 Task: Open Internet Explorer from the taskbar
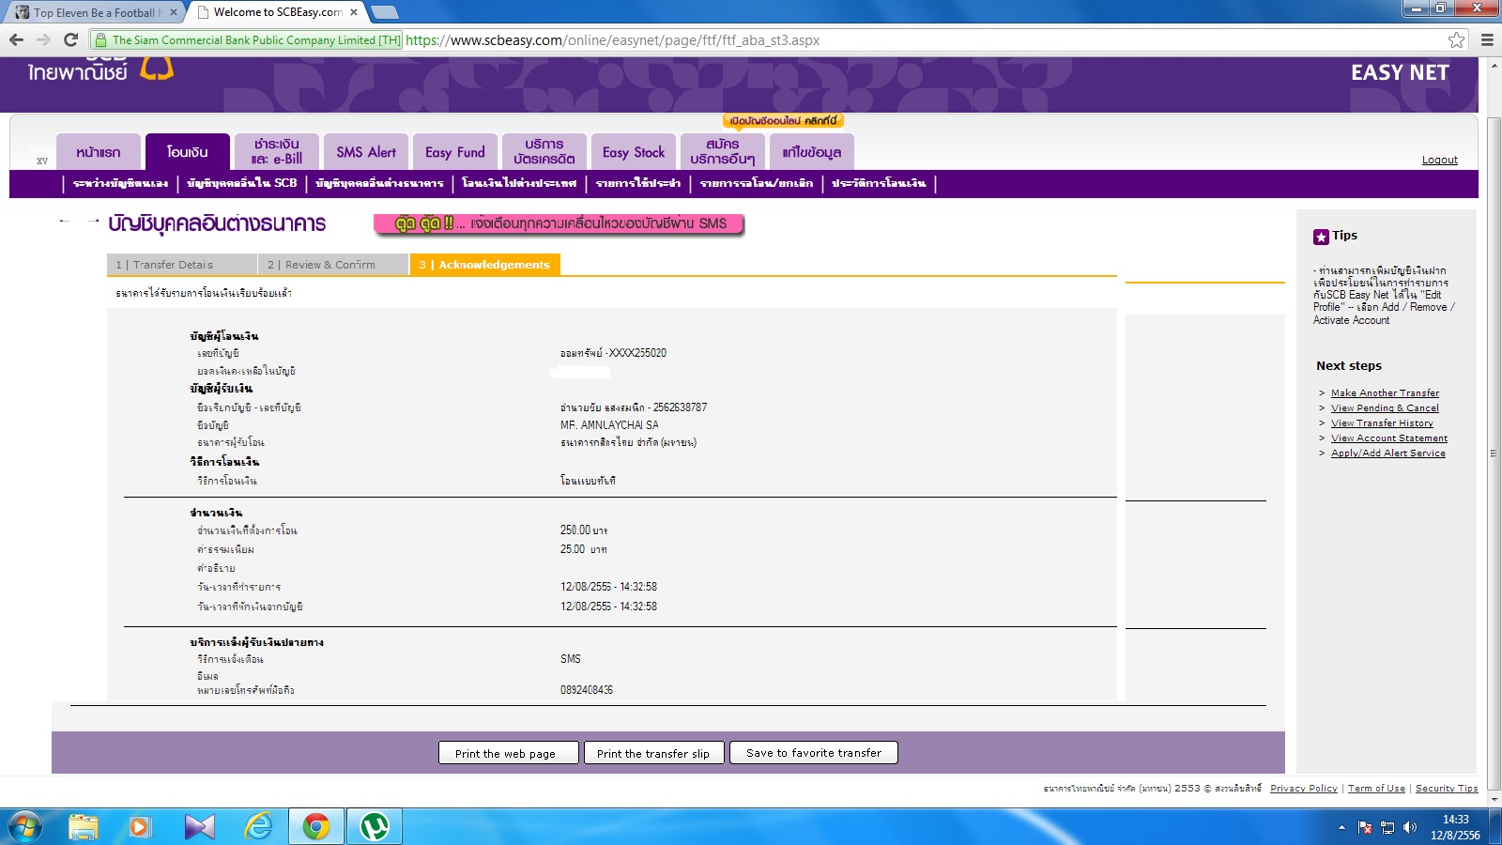pyautogui.click(x=257, y=827)
